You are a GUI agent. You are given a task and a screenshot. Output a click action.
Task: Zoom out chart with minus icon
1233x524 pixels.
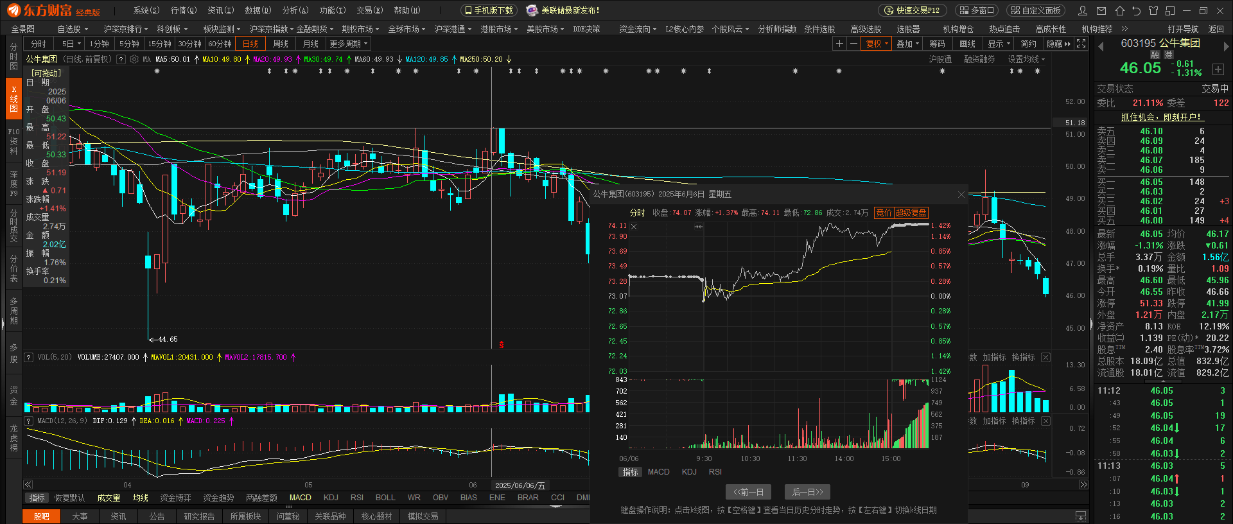click(853, 44)
